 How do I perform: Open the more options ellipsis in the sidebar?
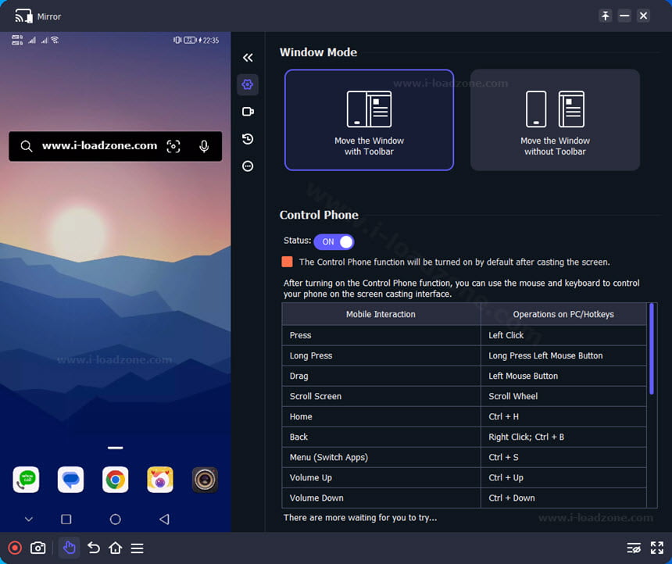click(248, 166)
